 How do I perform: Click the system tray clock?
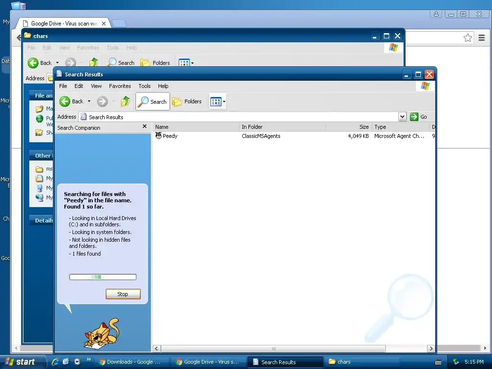474,362
